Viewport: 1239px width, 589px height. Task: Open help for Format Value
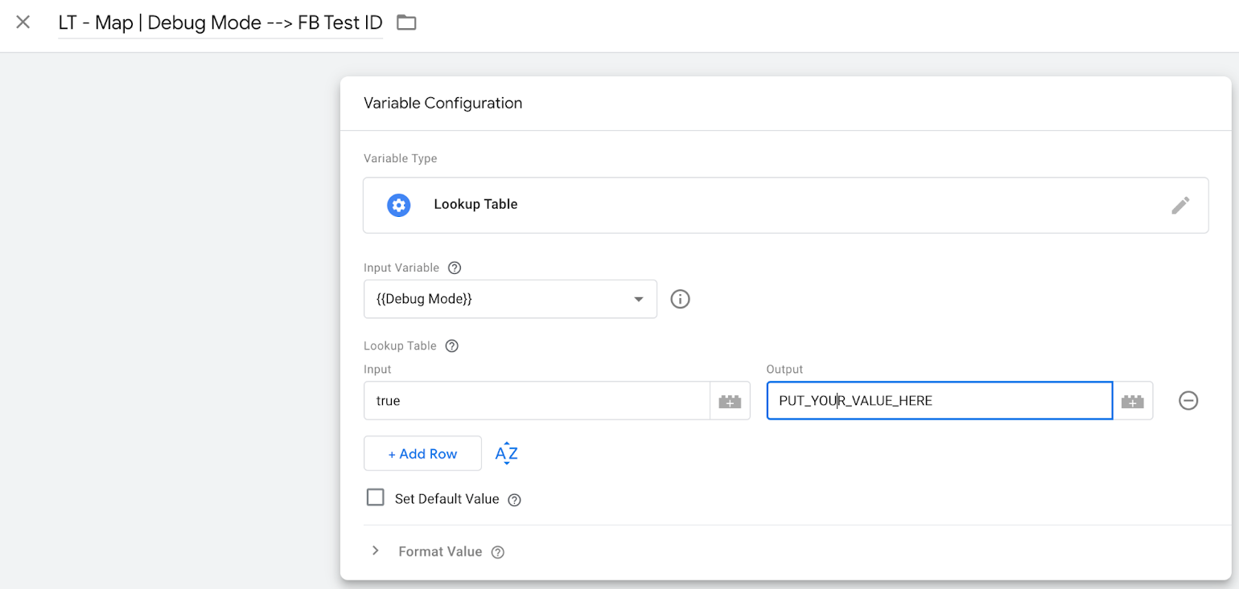[497, 552]
